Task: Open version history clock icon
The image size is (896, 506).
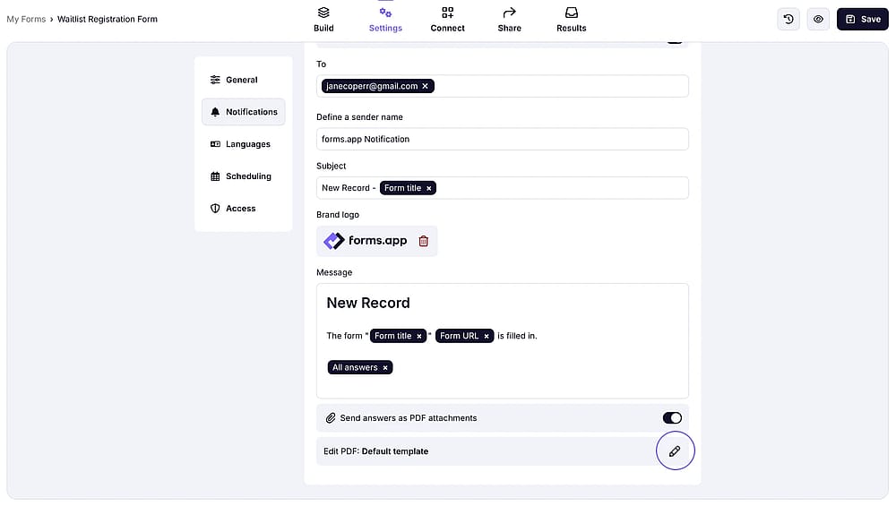Action: click(788, 19)
